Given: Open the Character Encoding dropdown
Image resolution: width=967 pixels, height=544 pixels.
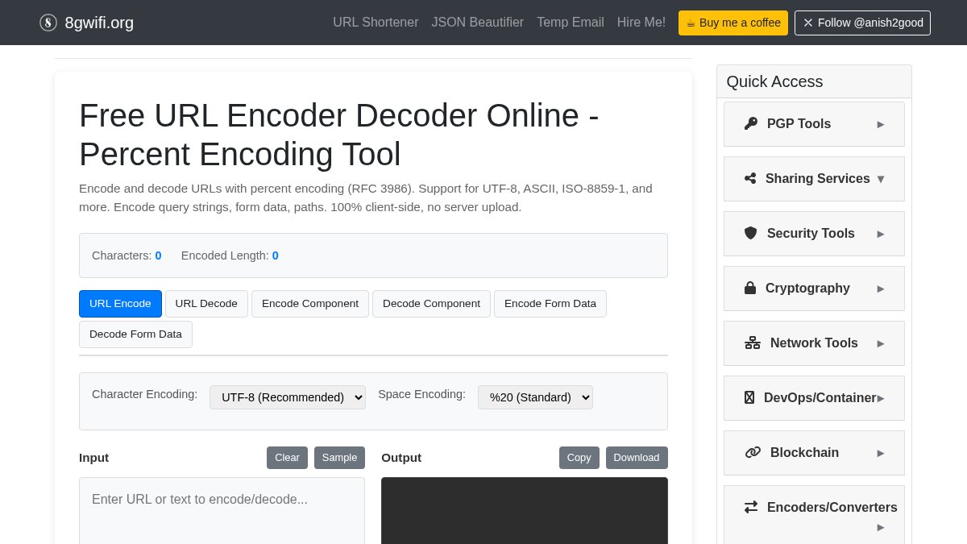Looking at the screenshot, I should 287,397.
